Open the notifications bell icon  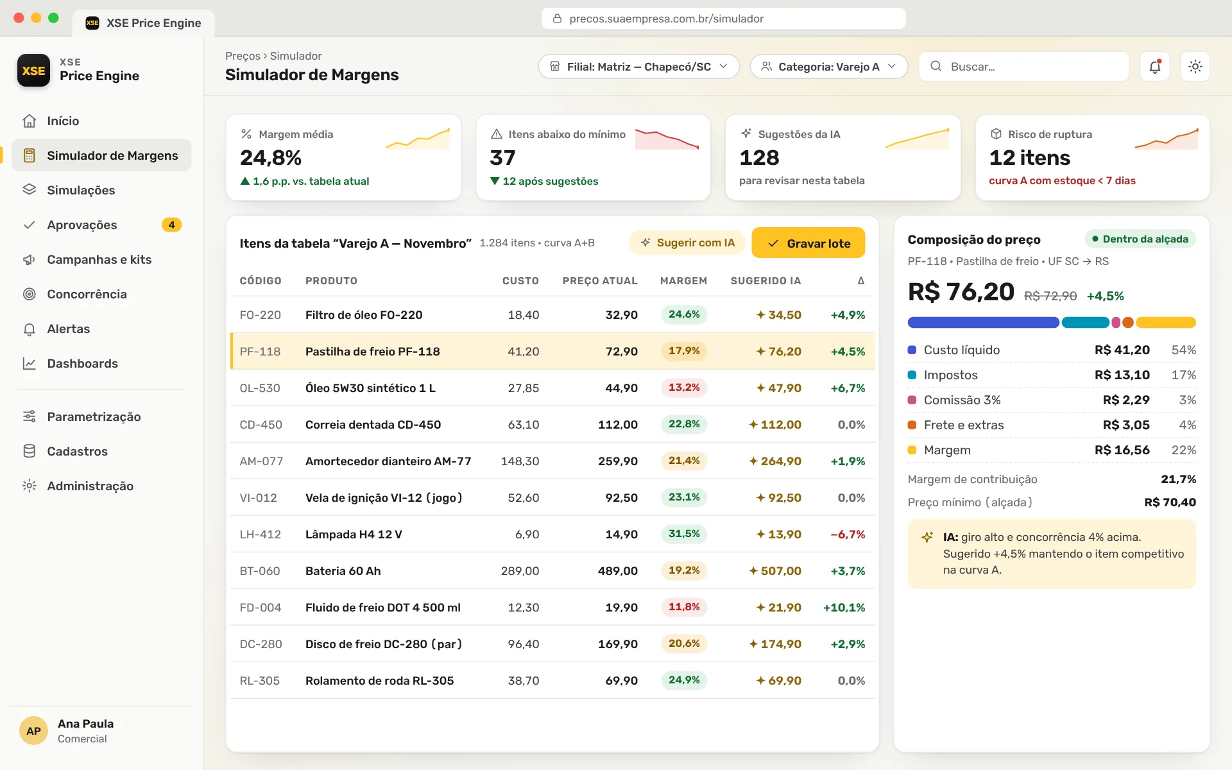click(x=1155, y=66)
